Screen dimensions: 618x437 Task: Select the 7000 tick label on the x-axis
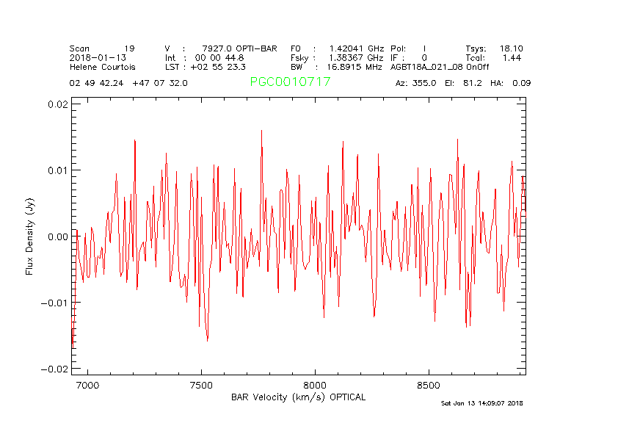[87, 386]
